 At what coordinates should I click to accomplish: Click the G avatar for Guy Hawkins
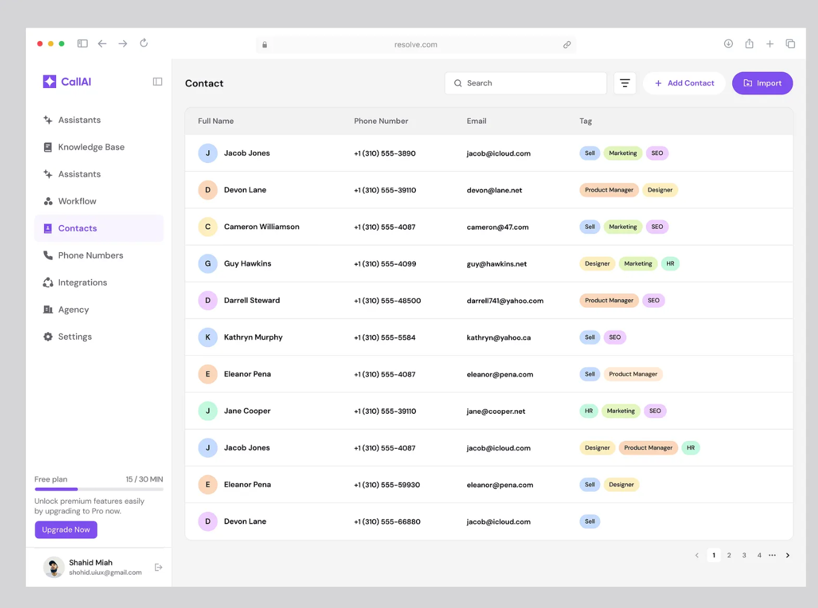208,264
